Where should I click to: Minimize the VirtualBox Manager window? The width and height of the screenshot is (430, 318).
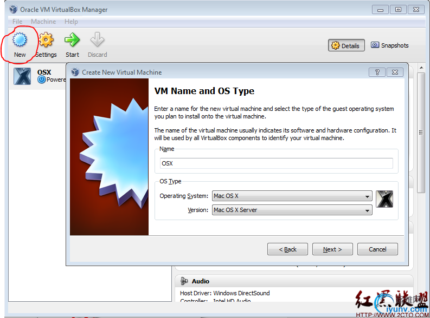point(380,10)
